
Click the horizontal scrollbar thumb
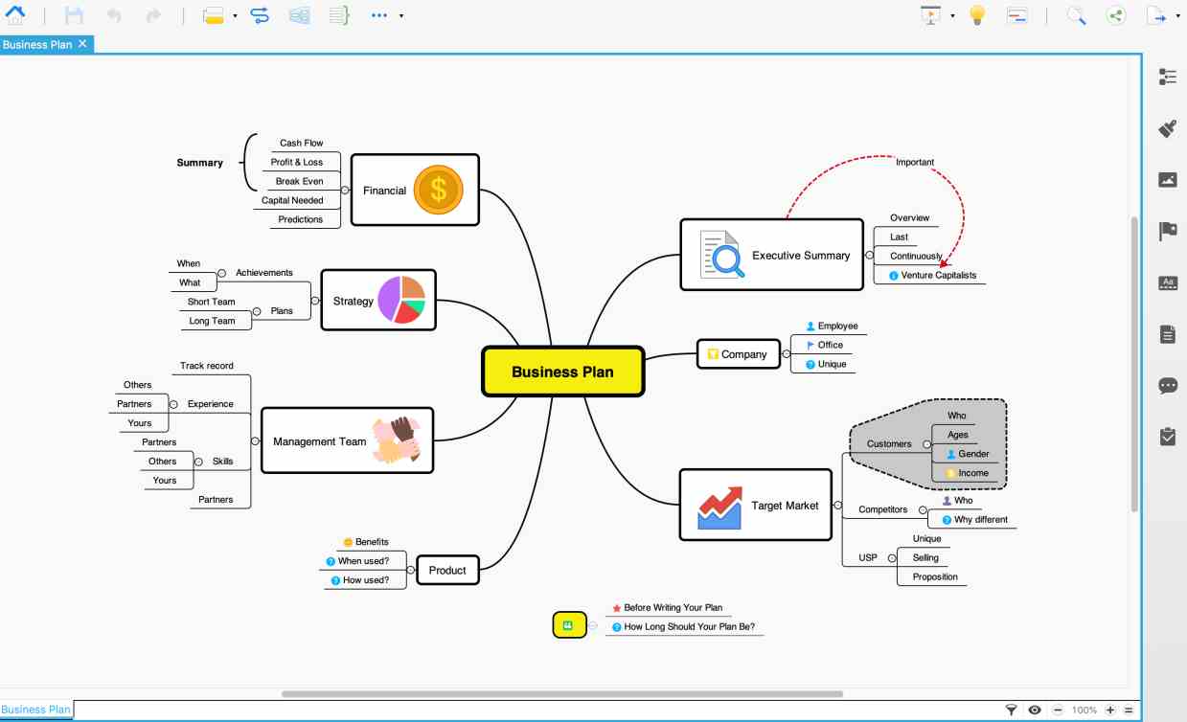(562, 693)
